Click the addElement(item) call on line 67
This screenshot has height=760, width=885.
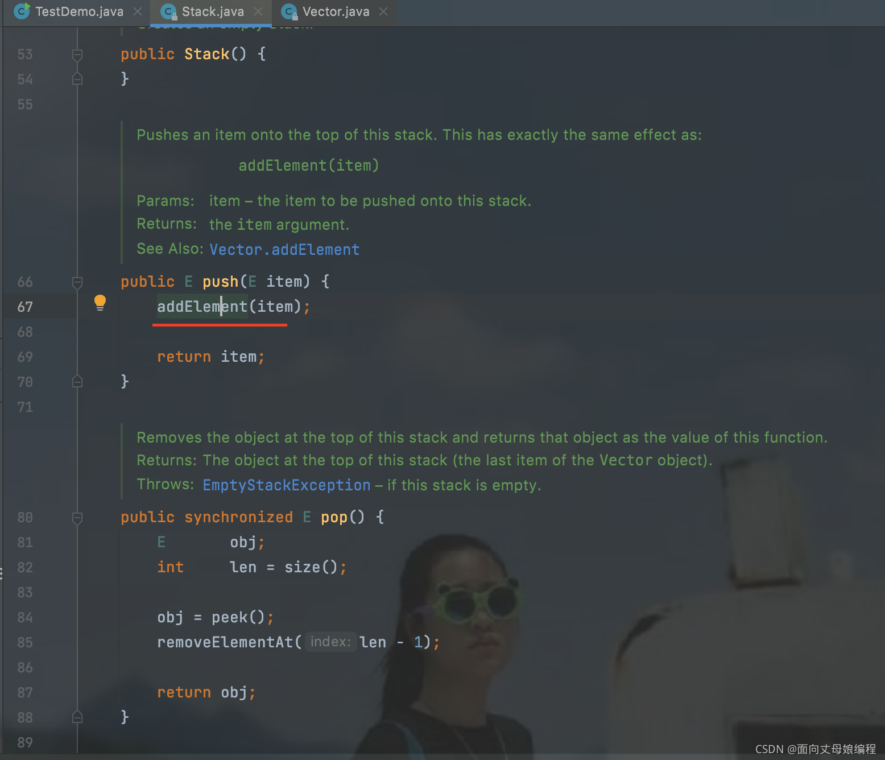tap(229, 307)
